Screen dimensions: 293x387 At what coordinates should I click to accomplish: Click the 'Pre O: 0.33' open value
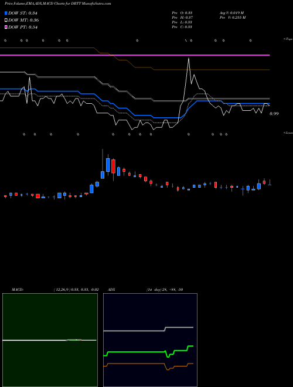(182, 13)
